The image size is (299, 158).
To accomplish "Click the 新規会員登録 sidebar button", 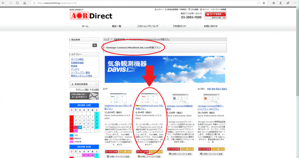I will [84, 84].
